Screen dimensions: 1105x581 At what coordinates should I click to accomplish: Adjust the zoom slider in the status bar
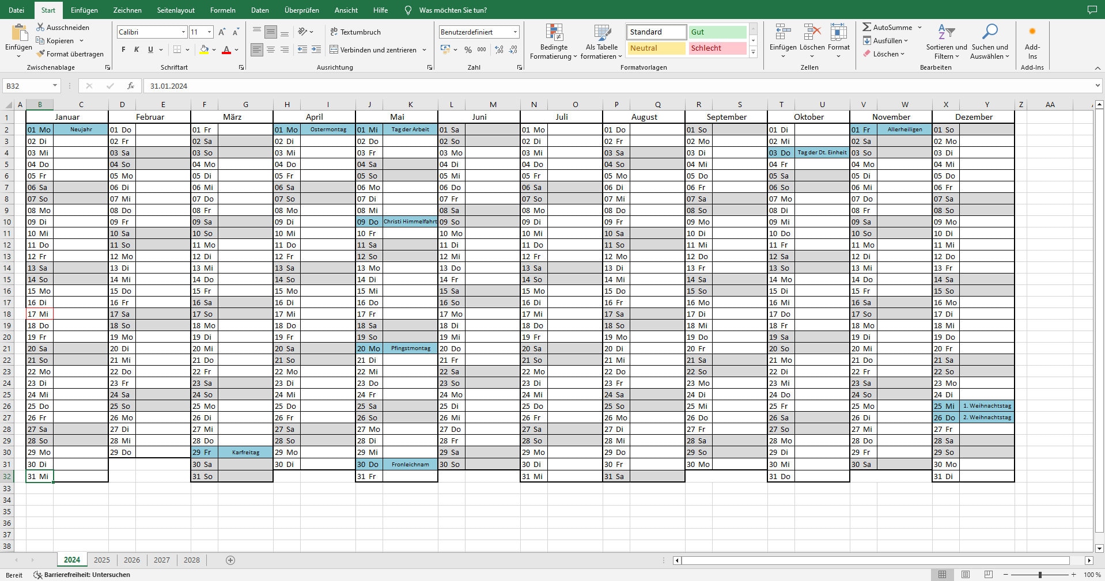(1040, 574)
